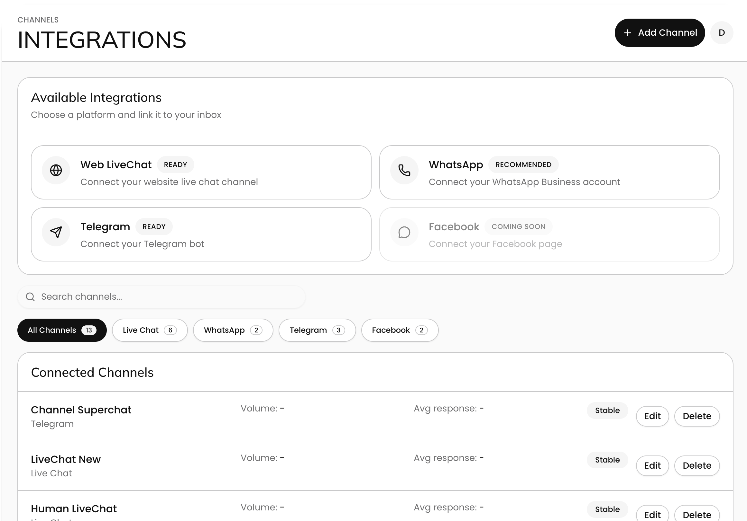
Task: Delete the Human LiveChat channel
Action: [697, 514]
